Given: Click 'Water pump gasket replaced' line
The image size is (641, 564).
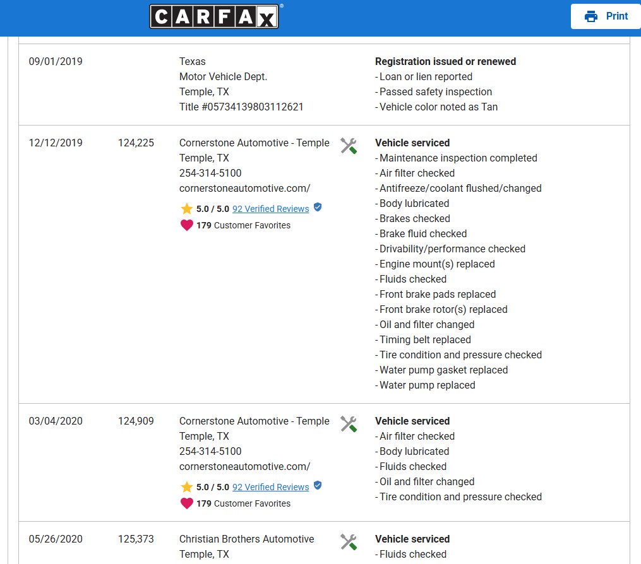Looking at the screenshot, I should (x=441, y=370).
